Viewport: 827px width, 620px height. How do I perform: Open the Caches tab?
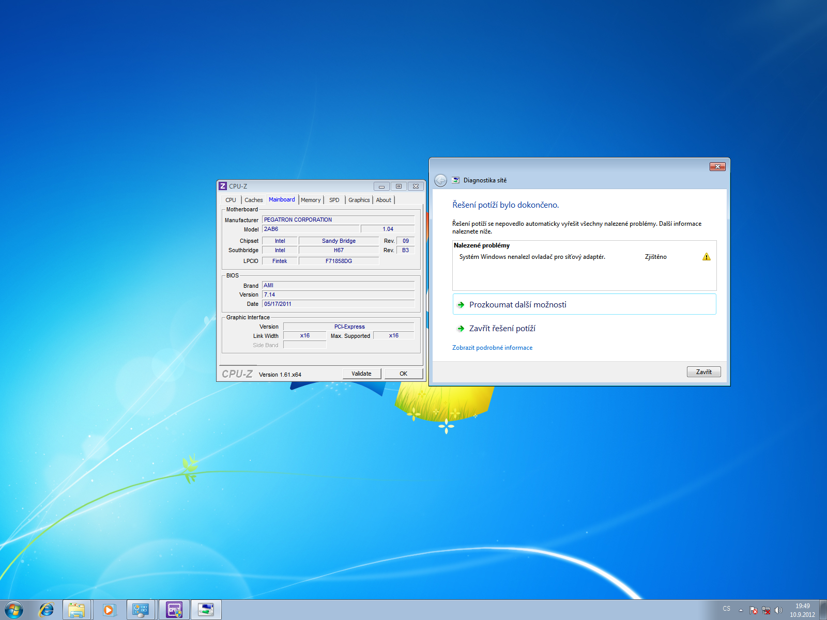click(253, 200)
